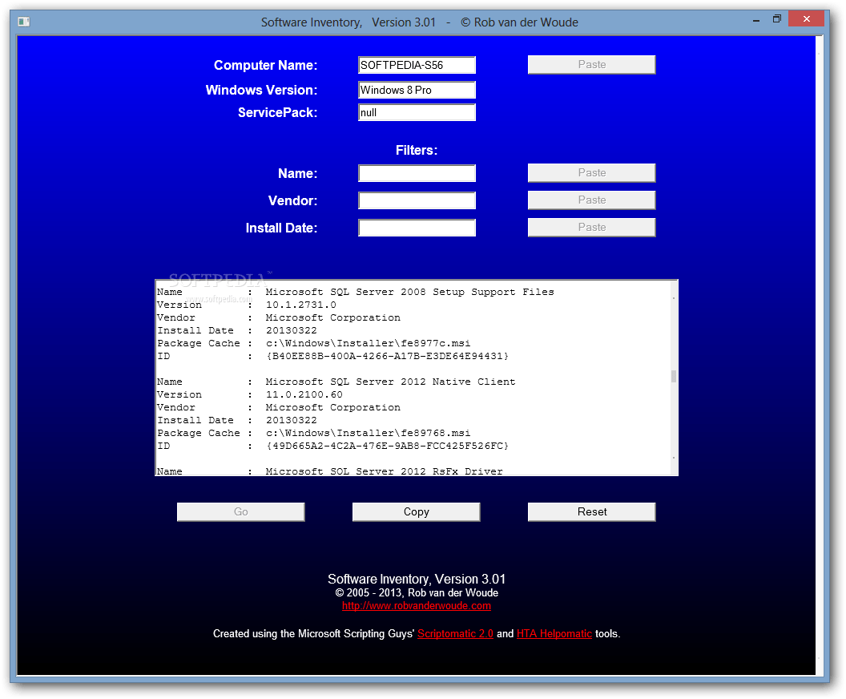The image size is (846, 699).
Task: Click the main window vertical scrollbar
Action: (820, 355)
